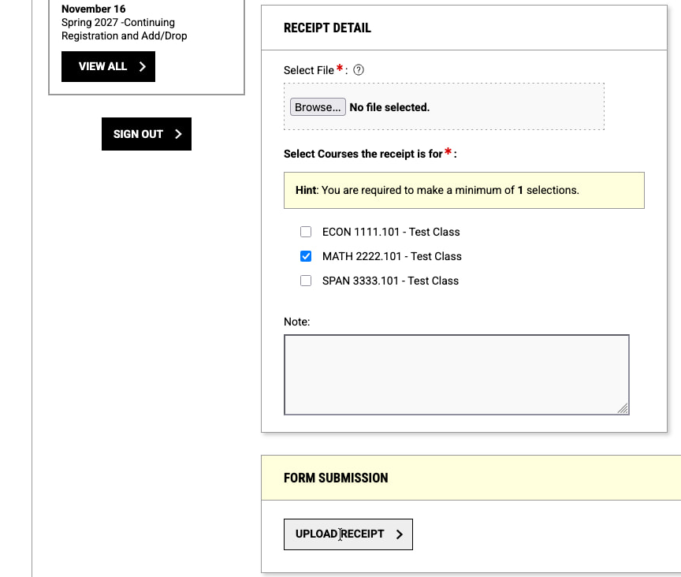Uncheck the MATH 2222.101 Test Class checkbox
The height and width of the screenshot is (577, 681).
point(306,256)
